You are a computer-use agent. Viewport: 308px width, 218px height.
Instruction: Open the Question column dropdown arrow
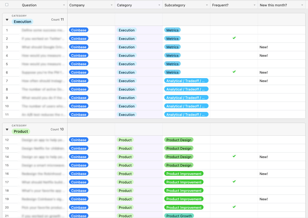pyautogui.click(x=64, y=5)
